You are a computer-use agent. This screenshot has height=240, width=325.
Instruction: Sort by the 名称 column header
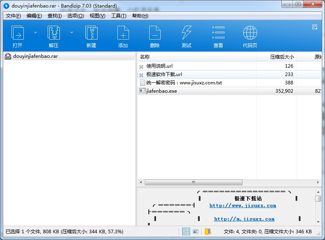197,57
